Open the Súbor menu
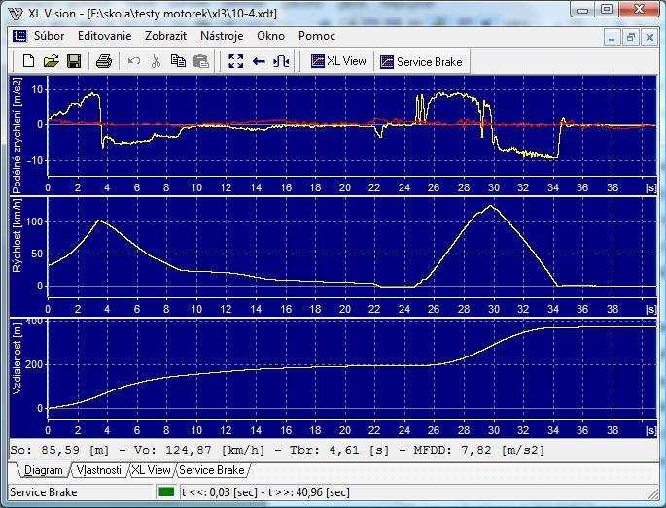 (50, 36)
